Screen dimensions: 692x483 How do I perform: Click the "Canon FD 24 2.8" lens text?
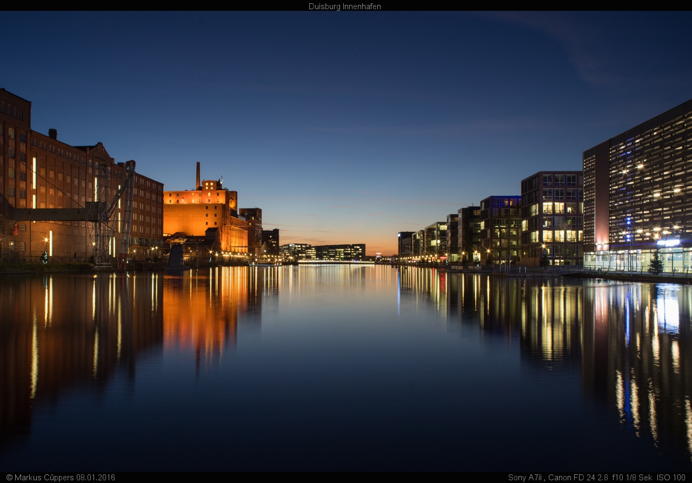coord(578,478)
